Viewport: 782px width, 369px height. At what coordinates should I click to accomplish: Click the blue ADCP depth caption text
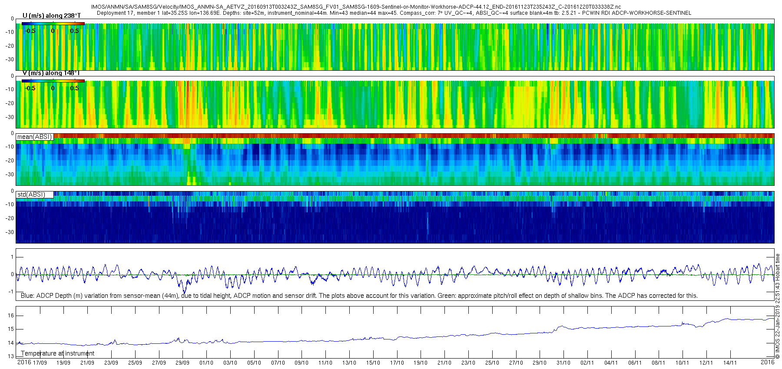click(x=359, y=296)
